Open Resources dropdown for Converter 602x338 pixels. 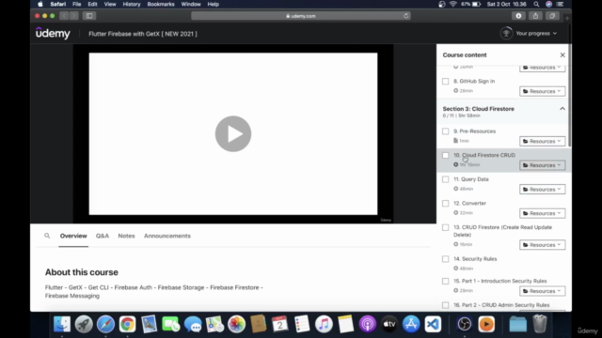pyautogui.click(x=543, y=213)
